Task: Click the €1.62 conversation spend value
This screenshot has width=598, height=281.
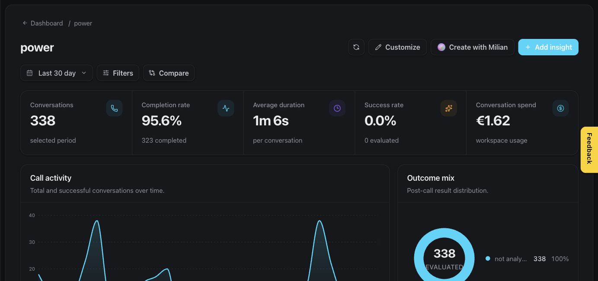Action: [493, 121]
